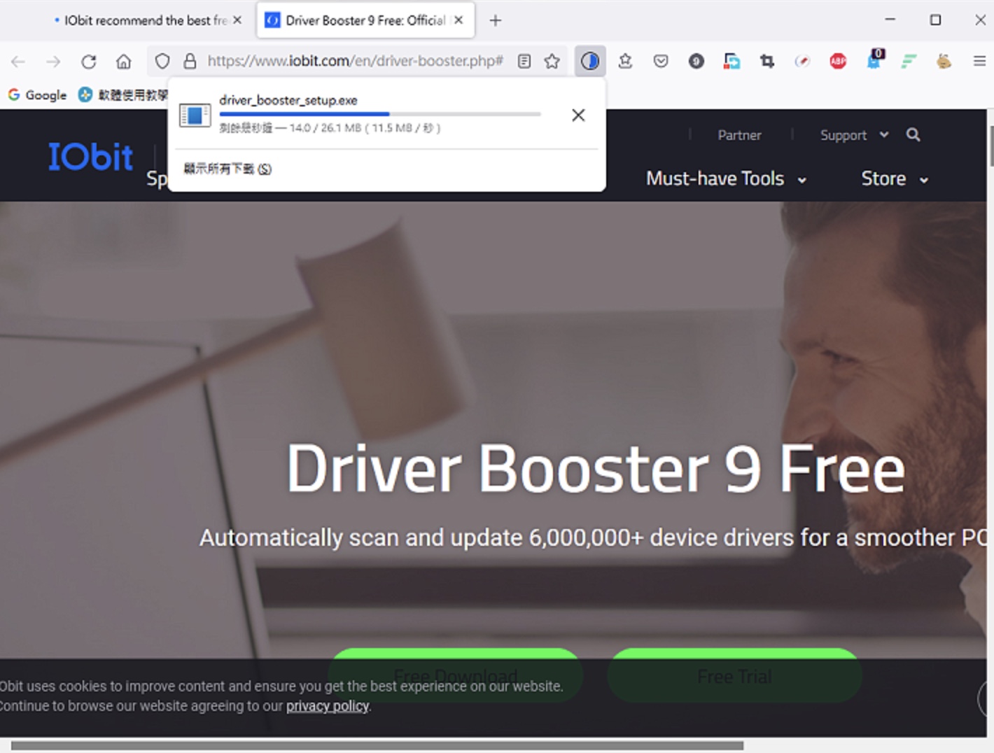The width and height of the screenshot is (994, 753).
Task: Click the URL address field
Action: [356, 61]
